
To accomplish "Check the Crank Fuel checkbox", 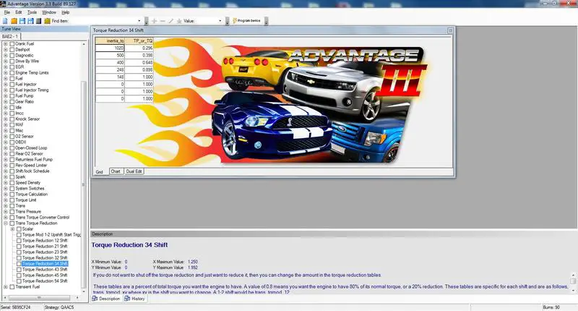I will point(12,43).
